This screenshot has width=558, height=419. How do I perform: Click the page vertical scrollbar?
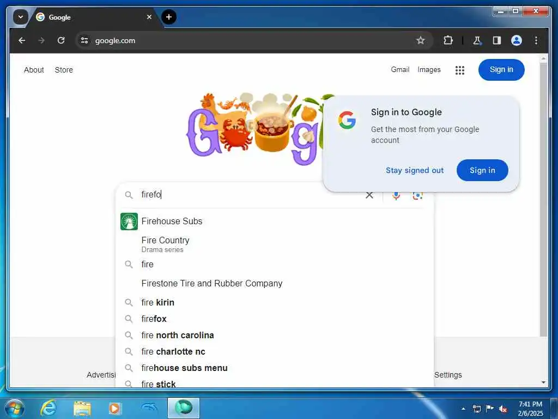(543, 200)
